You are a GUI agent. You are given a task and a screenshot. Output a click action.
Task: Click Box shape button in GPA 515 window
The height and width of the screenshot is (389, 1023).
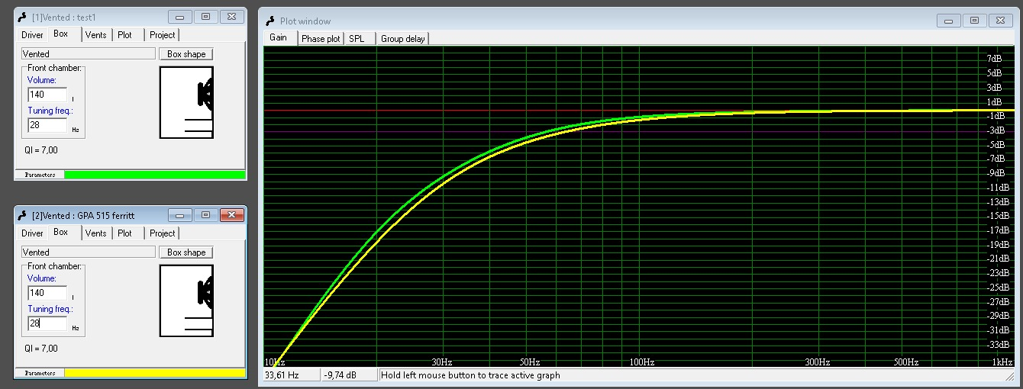tap(186, 252)
